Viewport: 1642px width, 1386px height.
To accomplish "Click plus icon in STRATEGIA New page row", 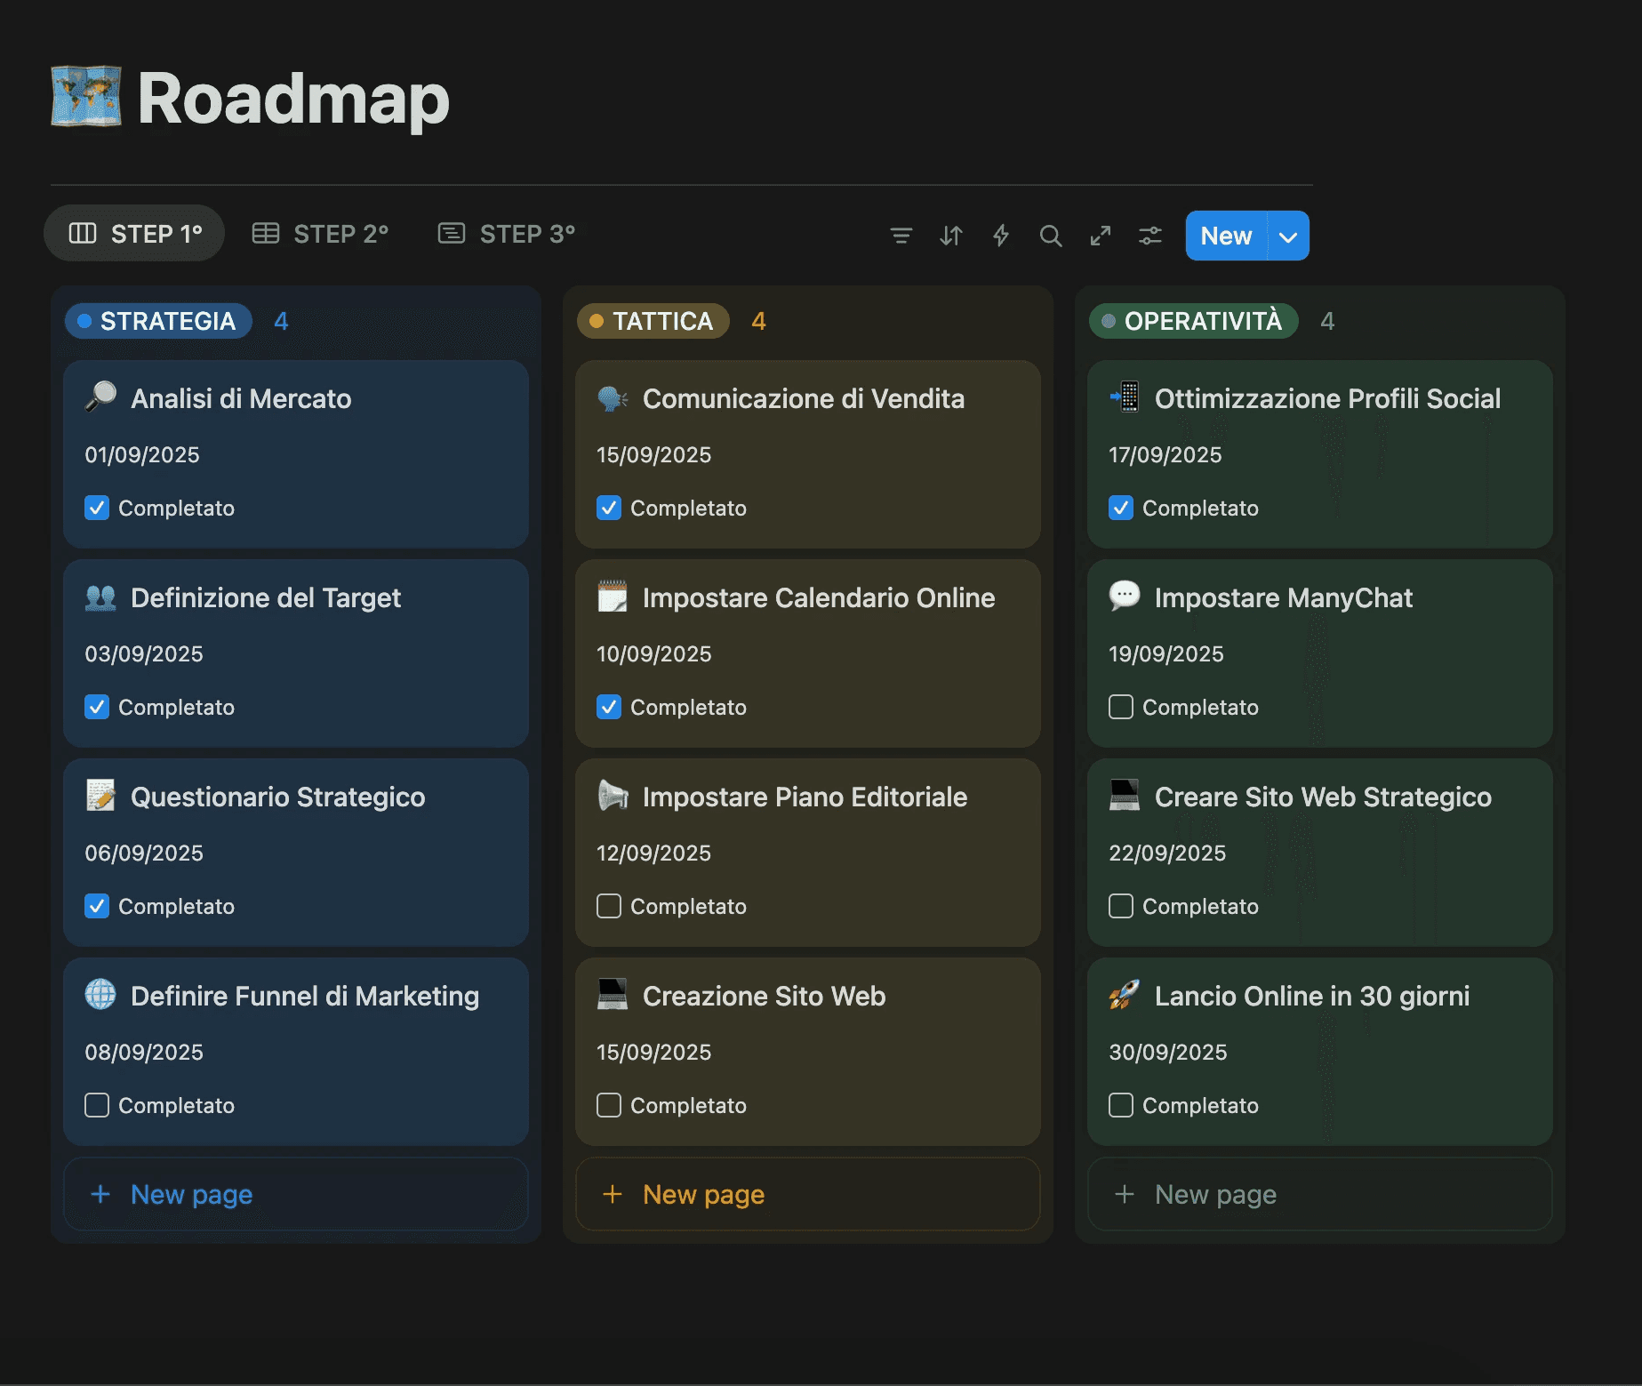I will [100, 1194].
